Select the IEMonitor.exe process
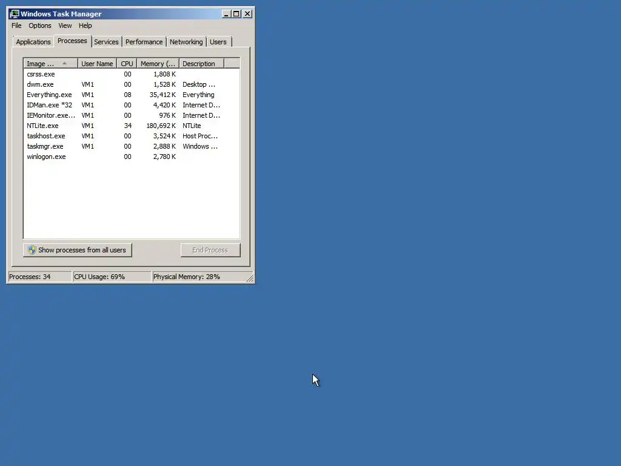 click(132, 115)
